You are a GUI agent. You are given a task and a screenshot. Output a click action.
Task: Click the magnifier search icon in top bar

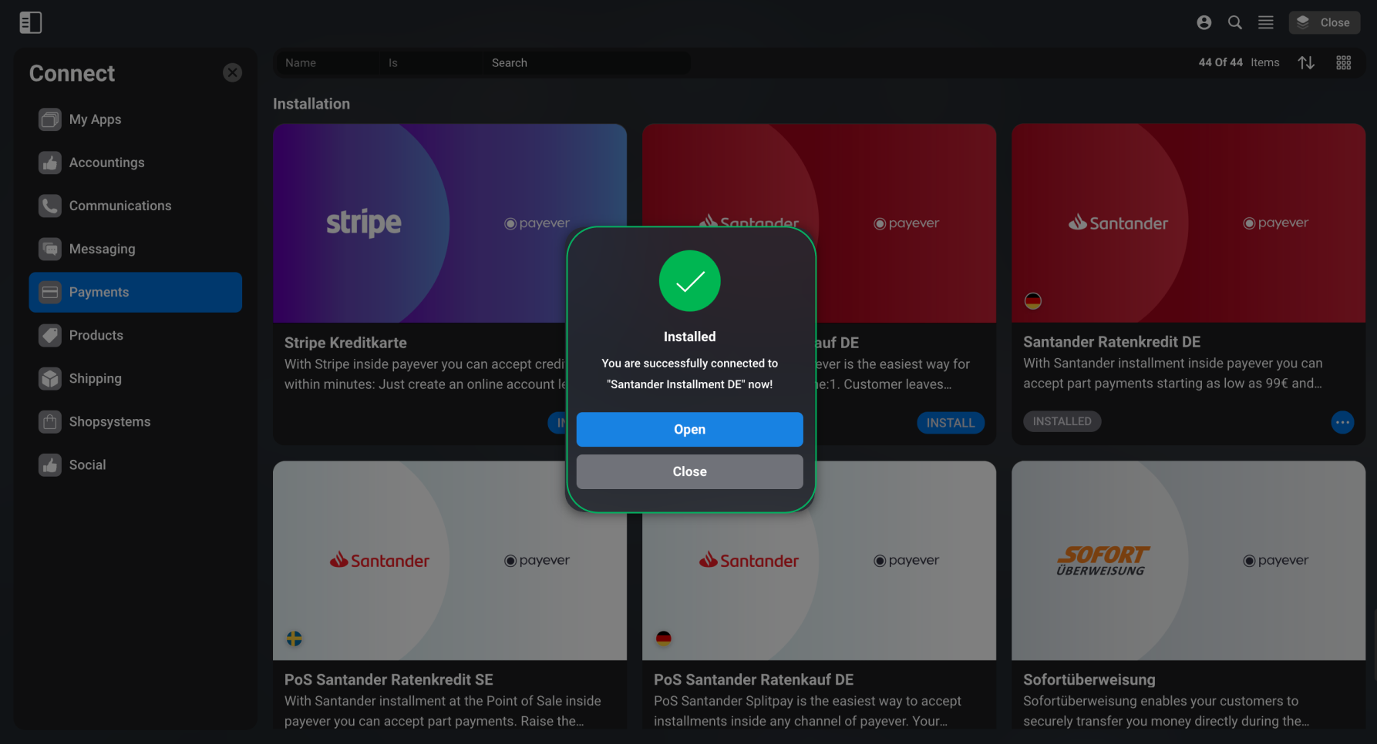pos(1234,22)
